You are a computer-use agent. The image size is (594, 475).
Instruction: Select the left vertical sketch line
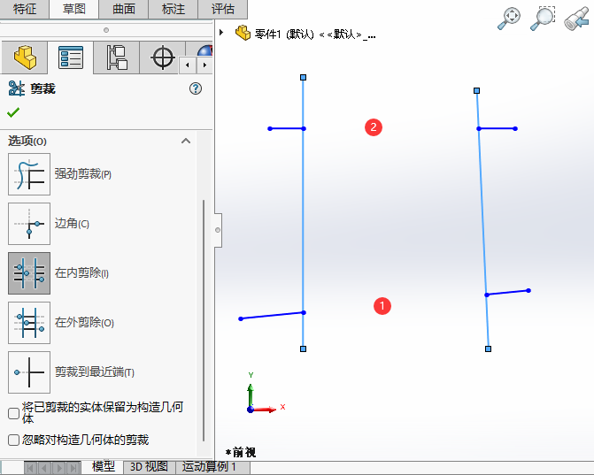coord(303,219)
